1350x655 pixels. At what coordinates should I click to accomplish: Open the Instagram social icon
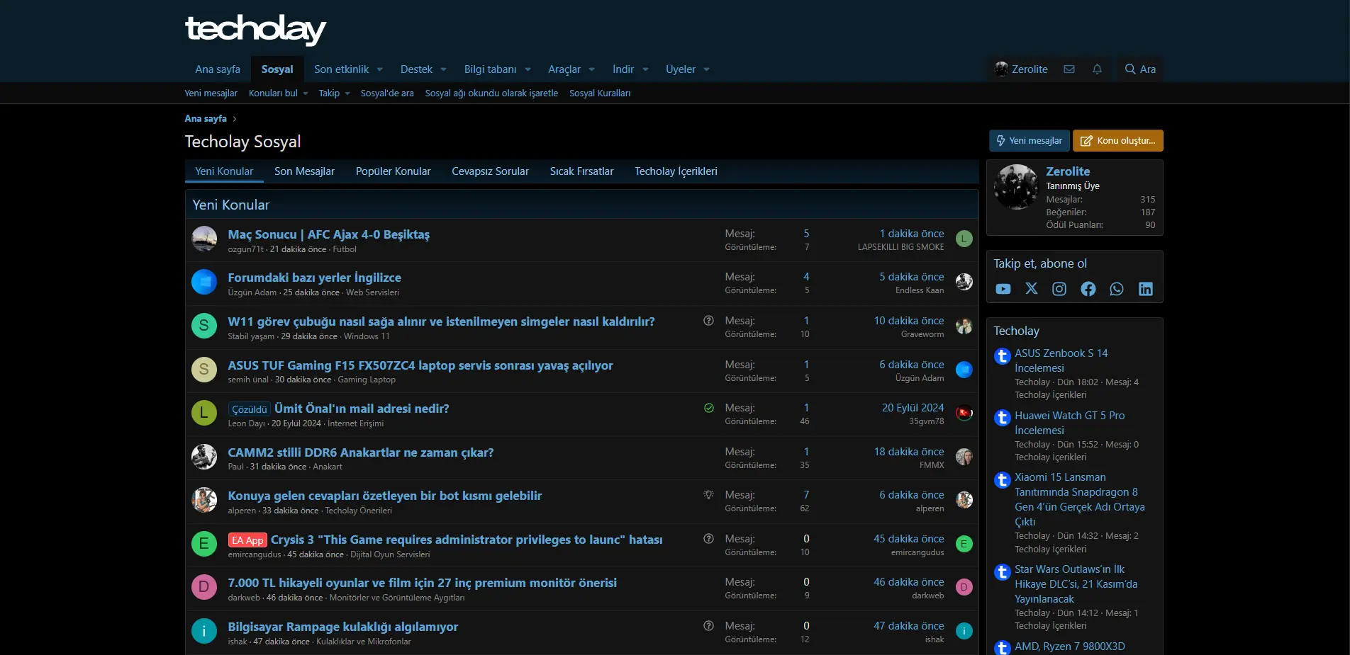(x=1059, y=289)
